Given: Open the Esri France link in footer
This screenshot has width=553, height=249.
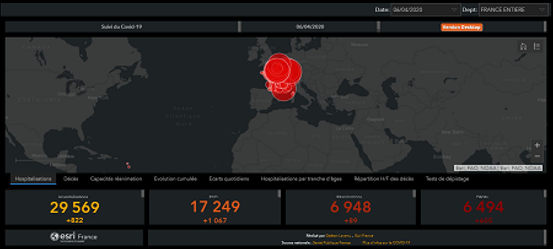Looking at the screenshot, I should pos(364,235).
